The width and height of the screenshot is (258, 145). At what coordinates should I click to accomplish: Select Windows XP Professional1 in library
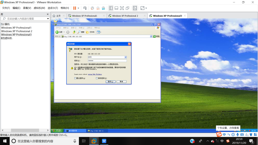pos(16,28)
